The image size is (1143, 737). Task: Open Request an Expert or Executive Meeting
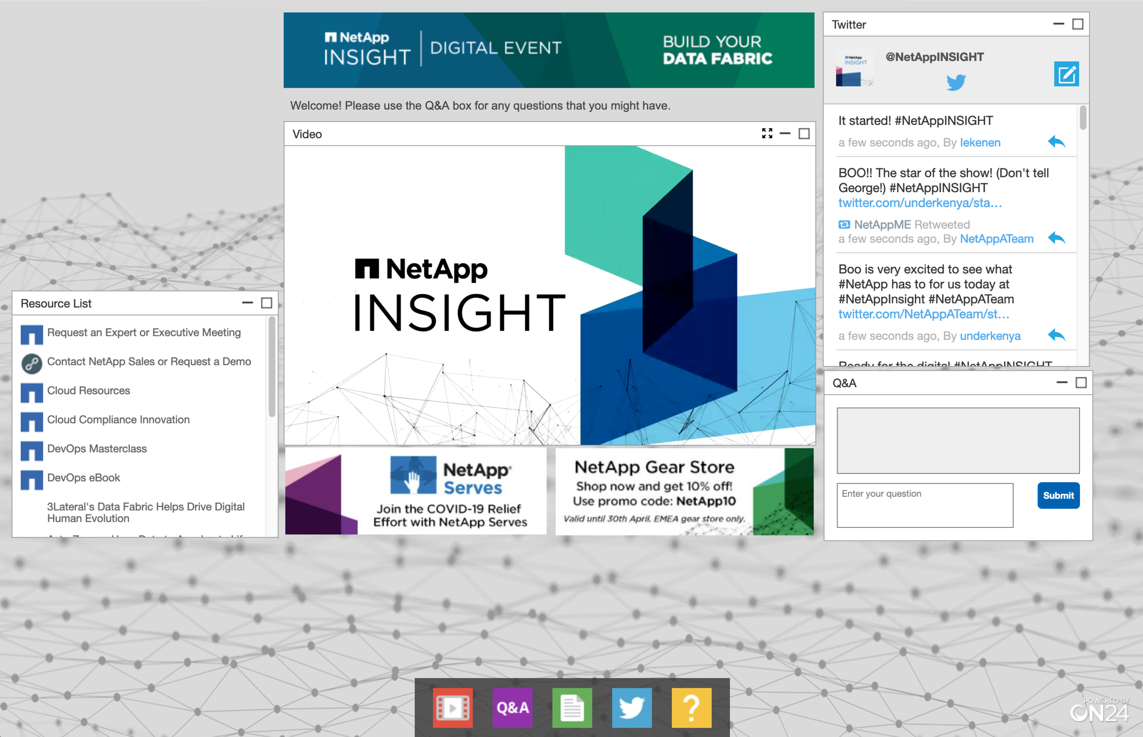[x=144, y=333]
